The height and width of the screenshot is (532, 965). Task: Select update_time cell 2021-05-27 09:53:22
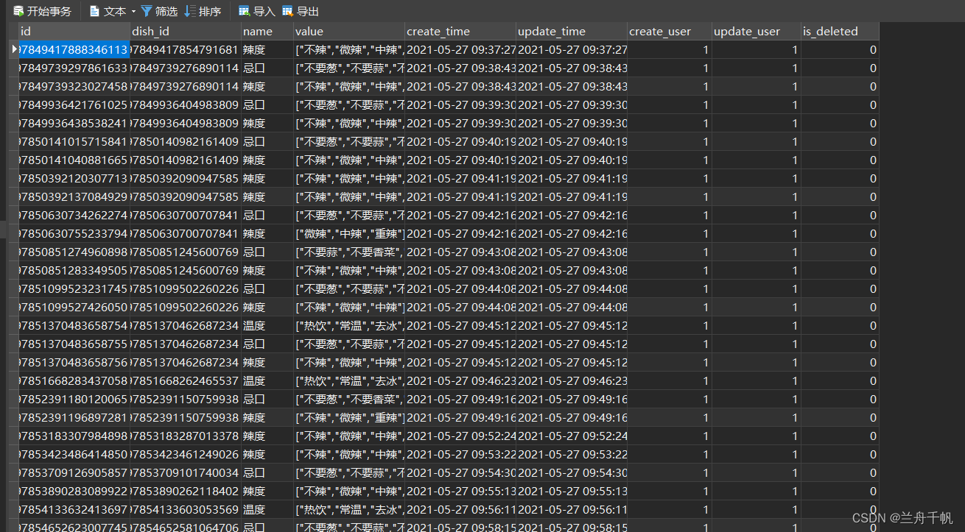click(572, 454)
